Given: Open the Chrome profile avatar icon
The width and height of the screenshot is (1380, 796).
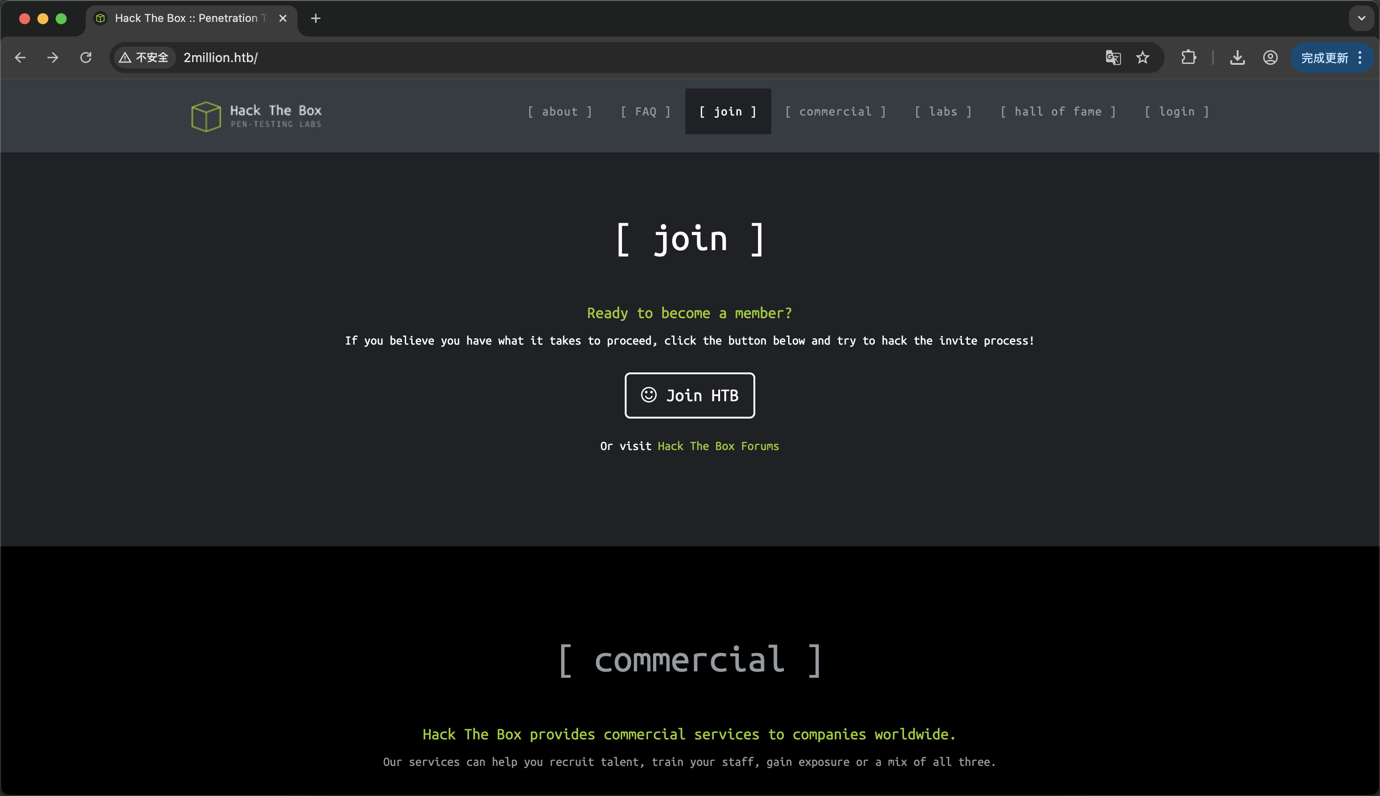Looking at the screenshot, I should [1270, 58].
